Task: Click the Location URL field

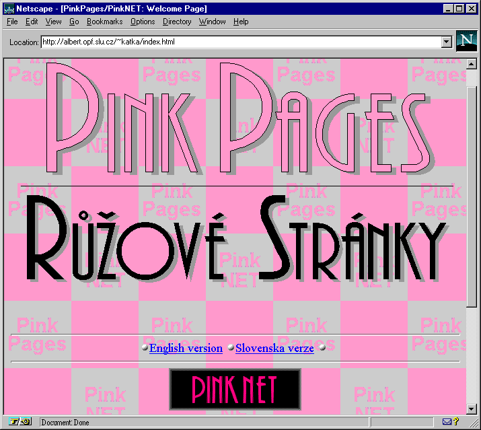Action: 242,42
